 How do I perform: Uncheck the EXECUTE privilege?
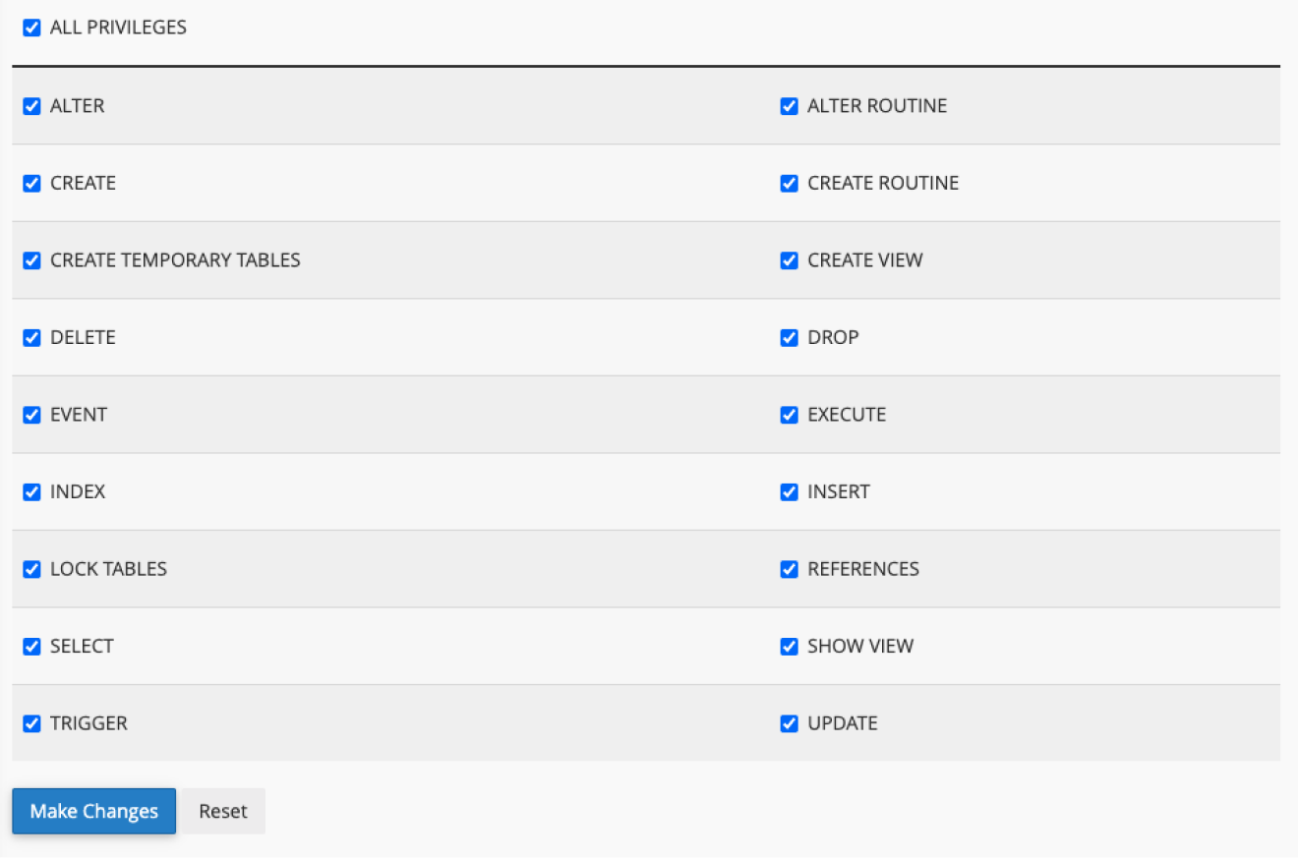tap(789, 415)
